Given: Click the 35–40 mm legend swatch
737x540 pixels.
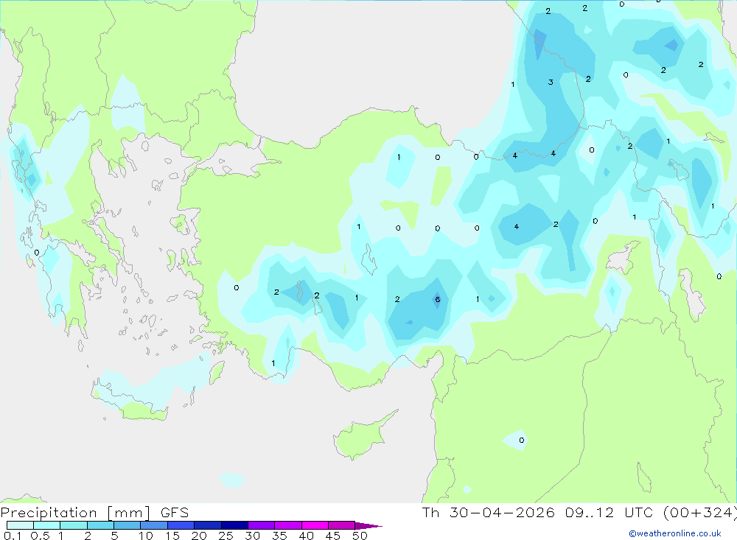Looking at the screenshot, I should point(288,525).
